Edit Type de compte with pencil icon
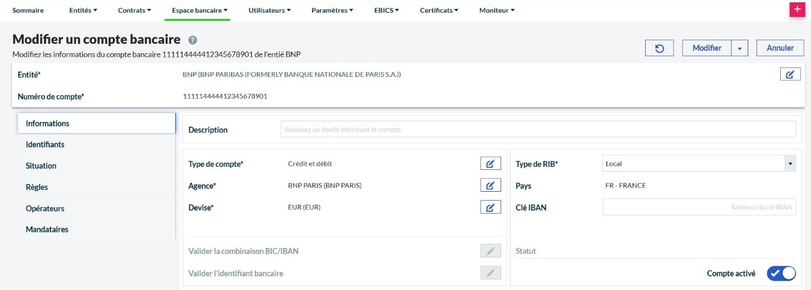The width and height of the screenshot is (811, 290). click(x=490, y=164)
